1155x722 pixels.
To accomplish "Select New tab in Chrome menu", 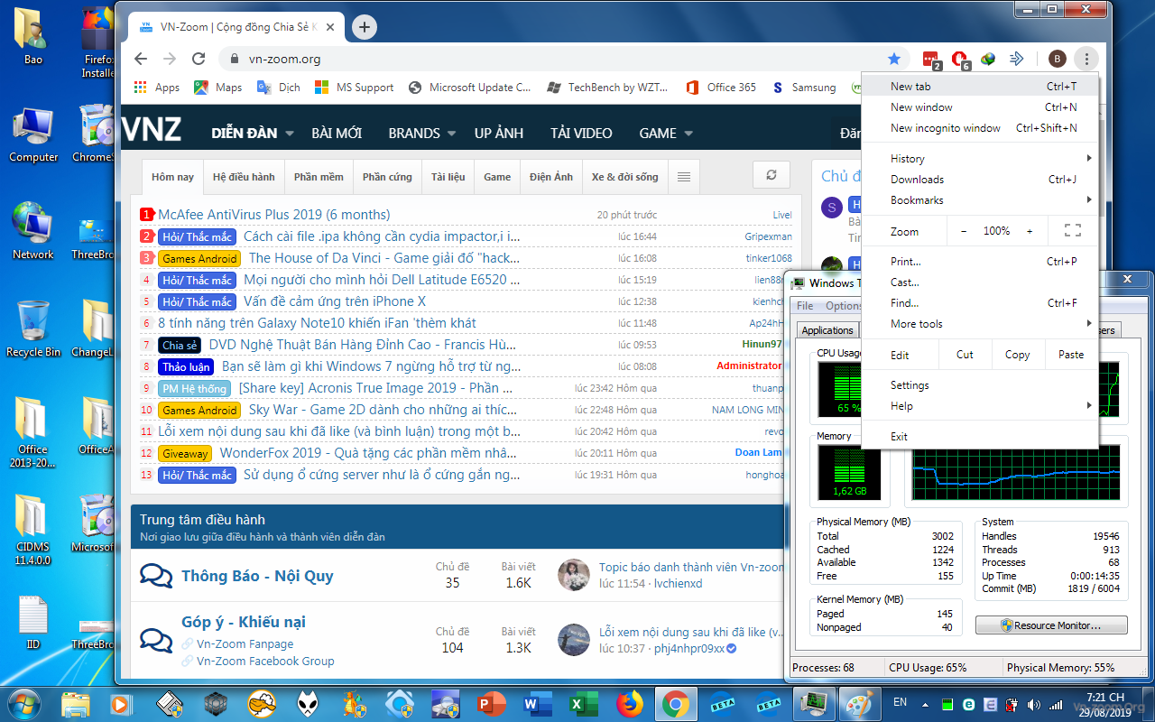I will (980, 87).
